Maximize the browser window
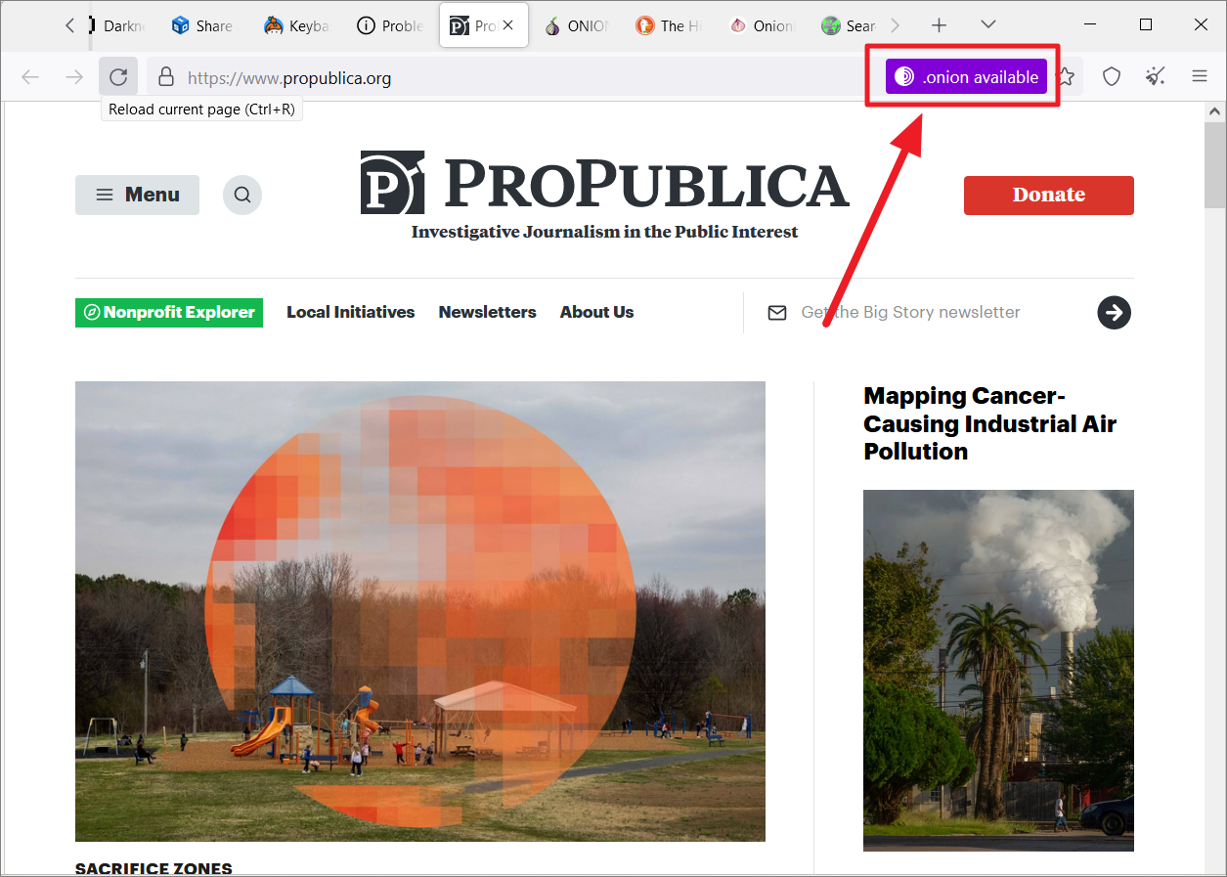 (x=1146, y=24)
